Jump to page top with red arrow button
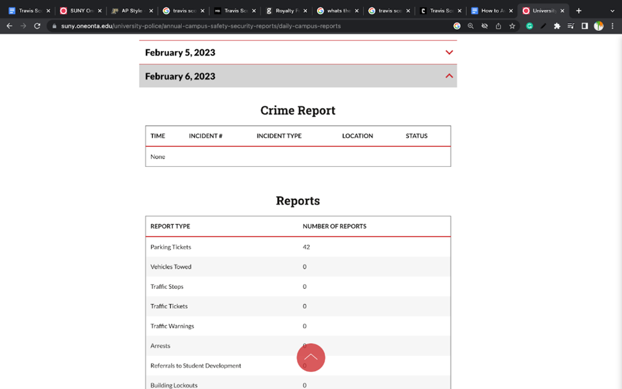Image resolution: width=622 pixels, height=389 pixels. [311, 358]
